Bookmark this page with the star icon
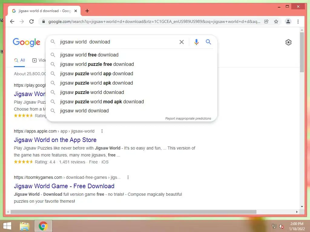 coord(276,21)
